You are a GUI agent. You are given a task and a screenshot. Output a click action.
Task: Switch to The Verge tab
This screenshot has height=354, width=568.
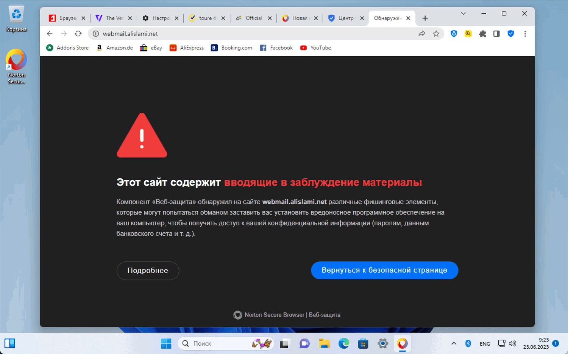[114, 18]
